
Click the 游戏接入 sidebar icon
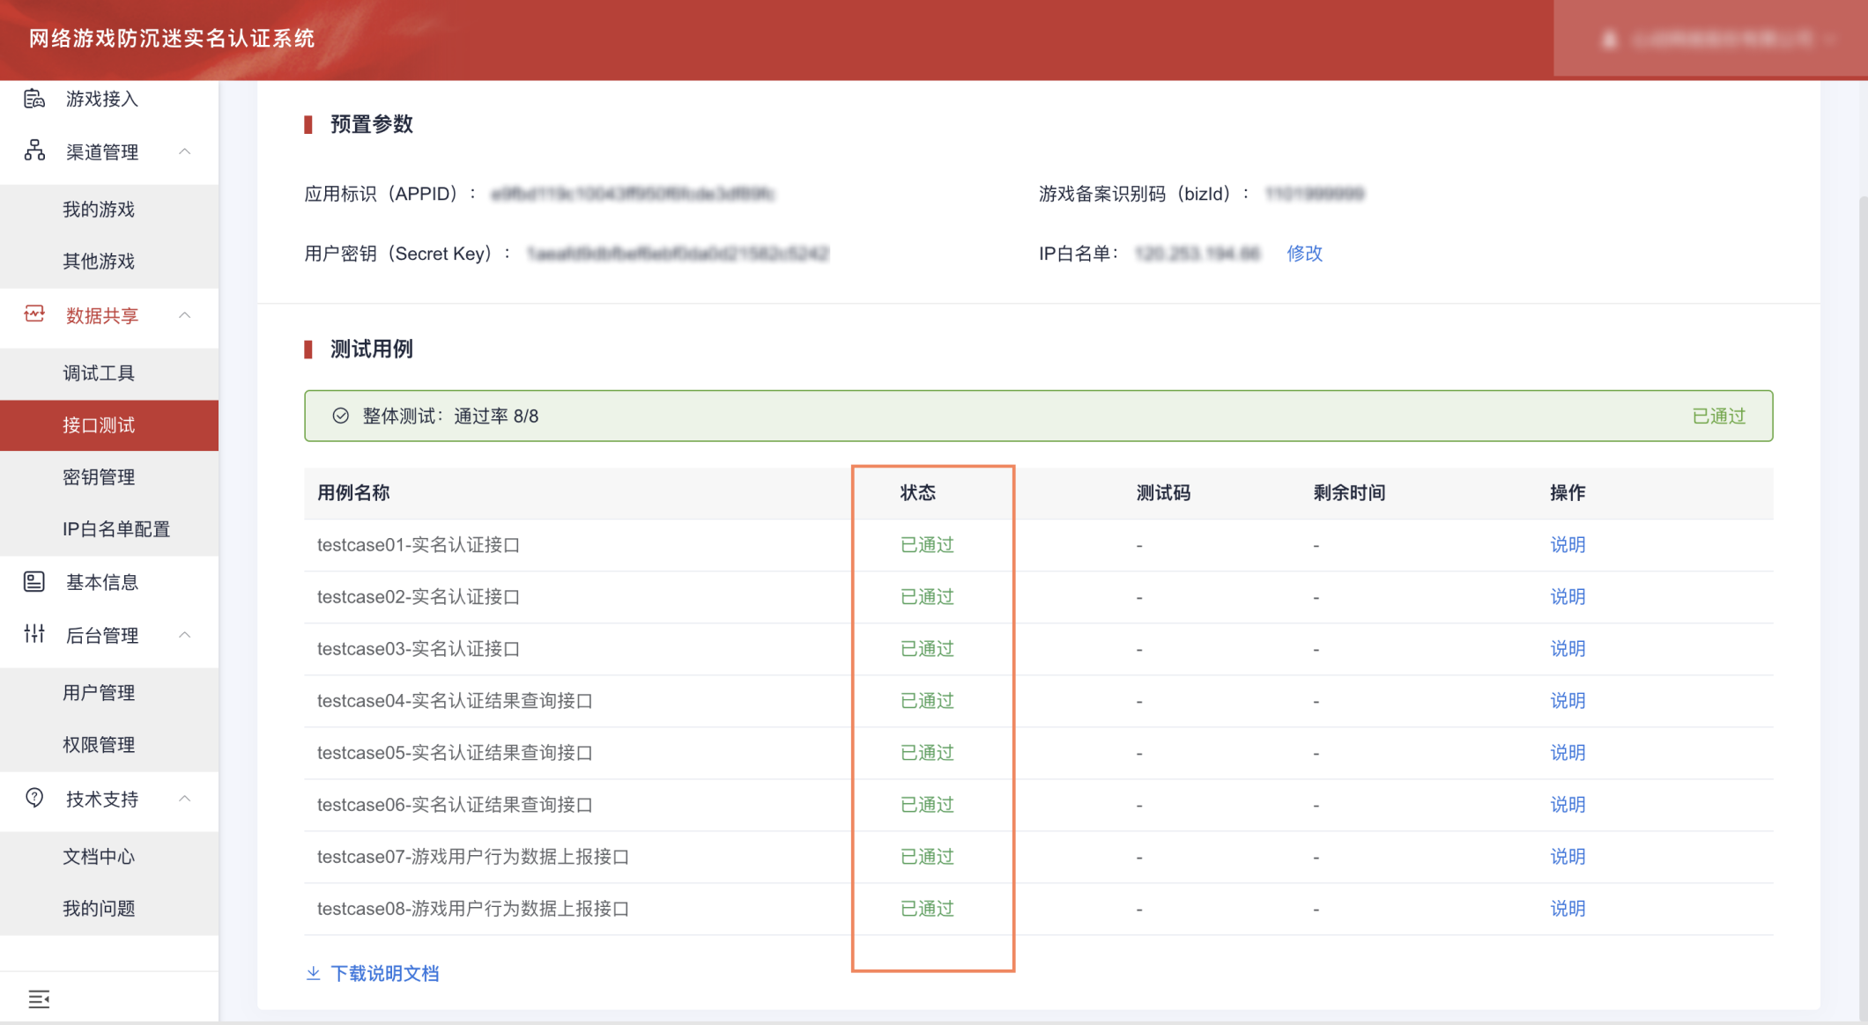pos(34,99)
